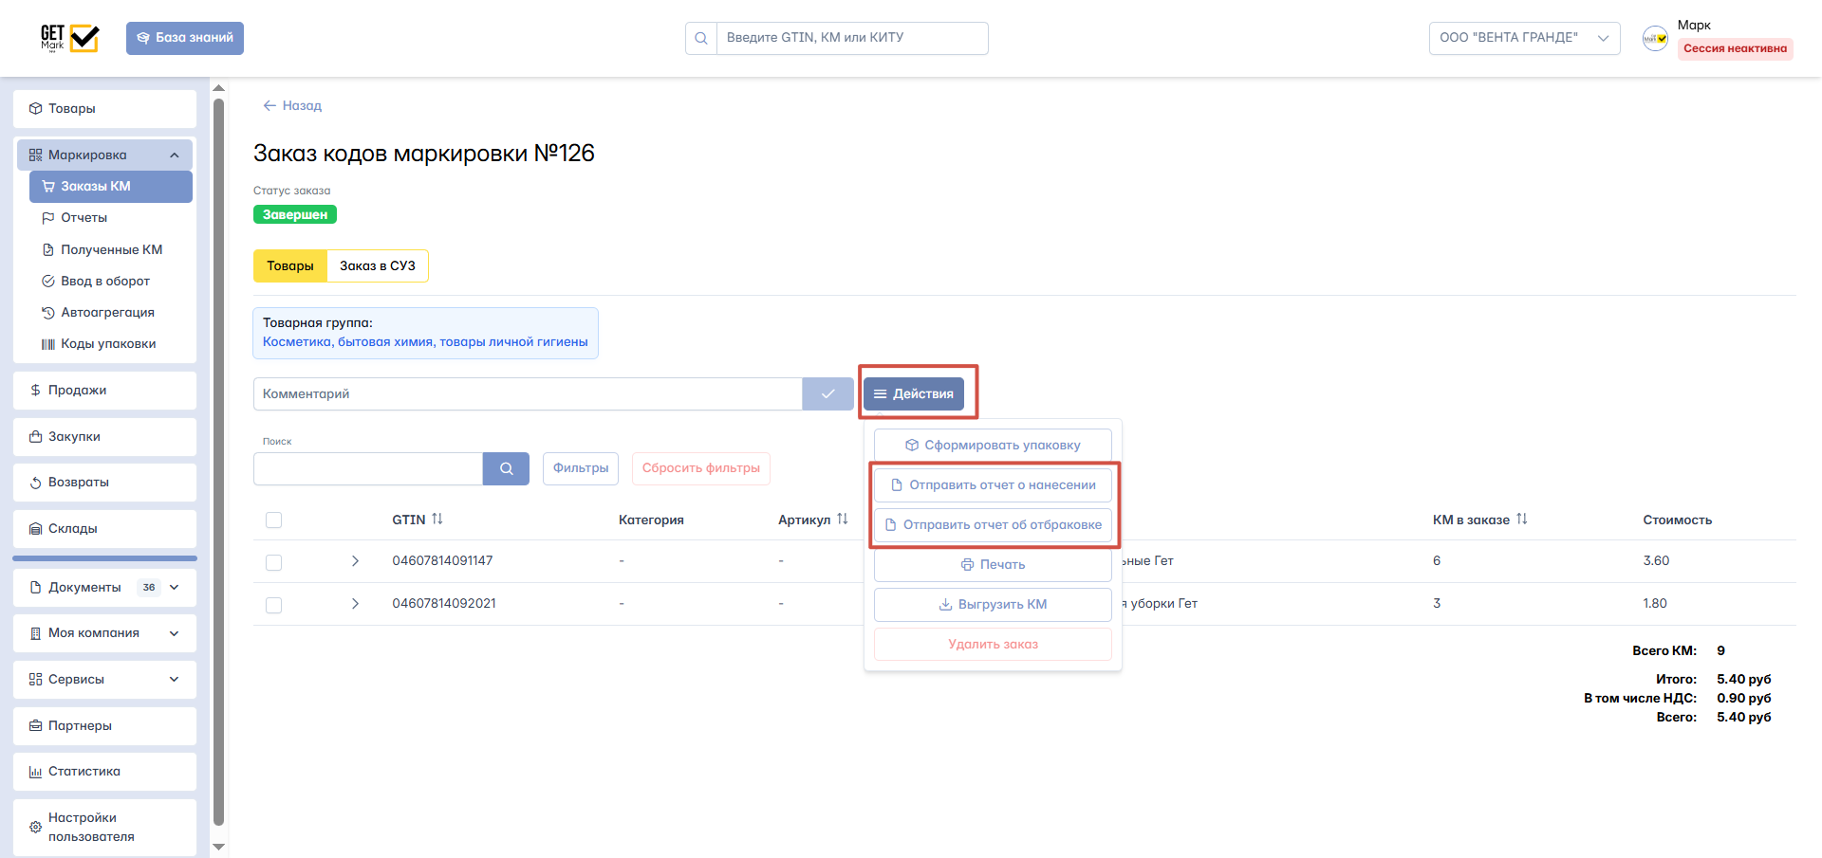Viewport: 1822px width, 858px height.
Task: Sort by the КМ в заказе column arrows
Action: (x=1522, y=520)
